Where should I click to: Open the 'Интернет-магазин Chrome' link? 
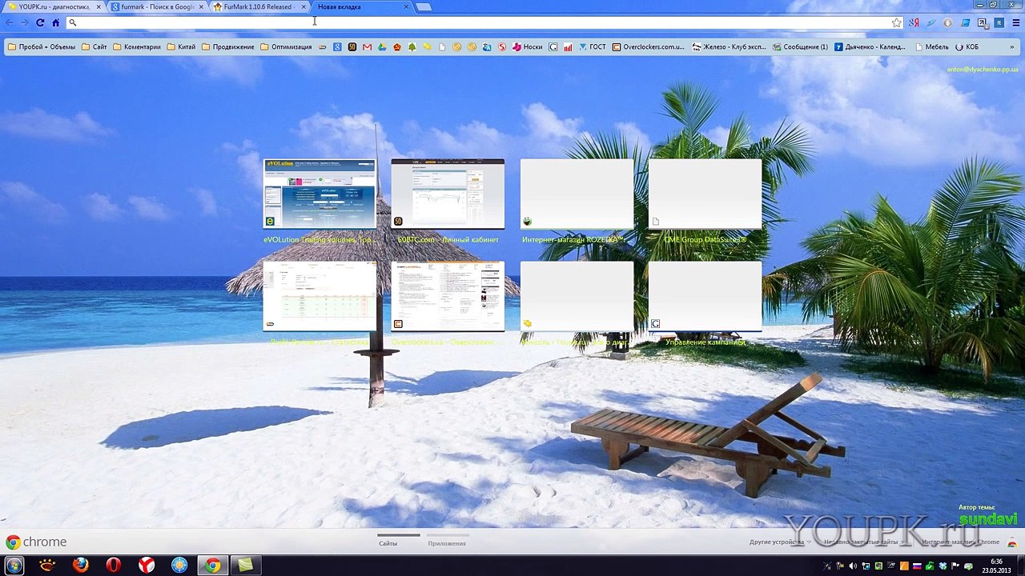click(x=961, y=542)
